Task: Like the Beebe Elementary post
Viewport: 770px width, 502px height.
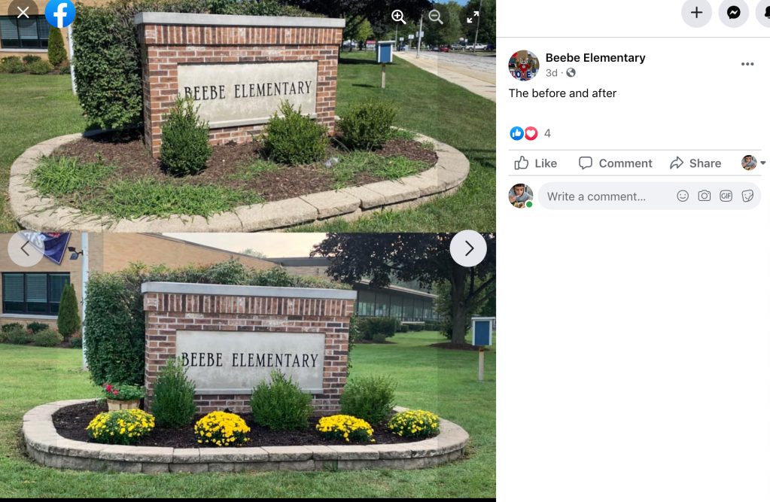Action: click(x=536, y=163)
